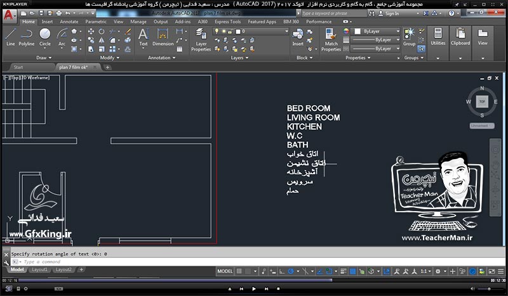Expand the Draw panel
The width and height of the screenshot is (508, 296).
(44, 58)
